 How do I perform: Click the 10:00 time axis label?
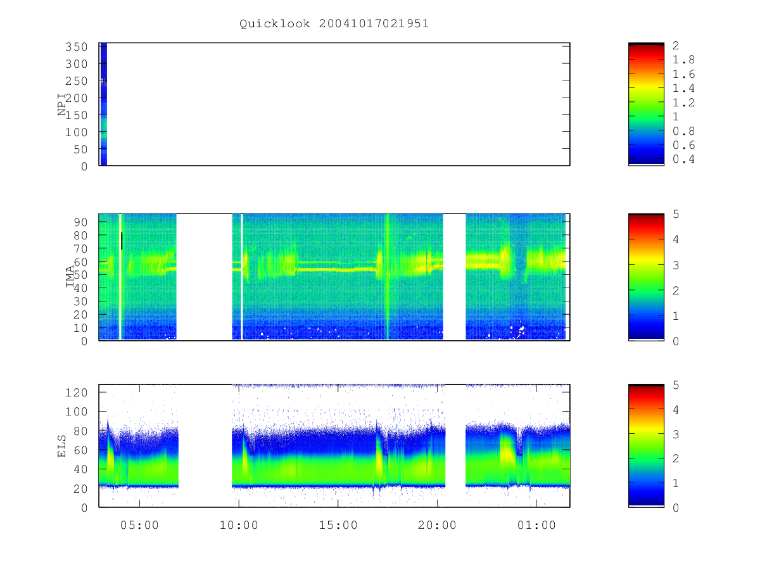pyautogui.click(x=238, y=526)
